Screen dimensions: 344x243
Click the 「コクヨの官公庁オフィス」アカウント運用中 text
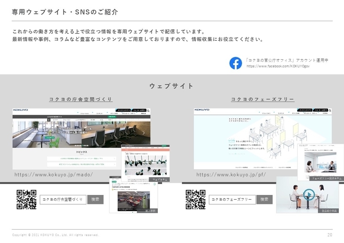coord(287,60)
